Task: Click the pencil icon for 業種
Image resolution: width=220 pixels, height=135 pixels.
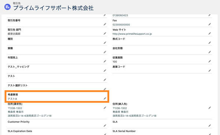Action: click(x=105, y=52)
